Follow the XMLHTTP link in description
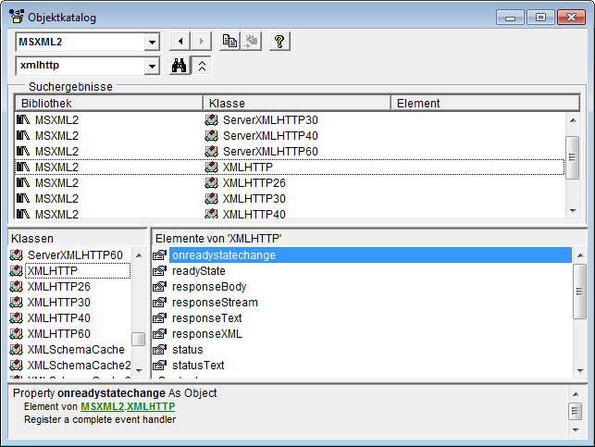Image resolution: width=595 pixels, height=447 pixels. pos(151,406)
